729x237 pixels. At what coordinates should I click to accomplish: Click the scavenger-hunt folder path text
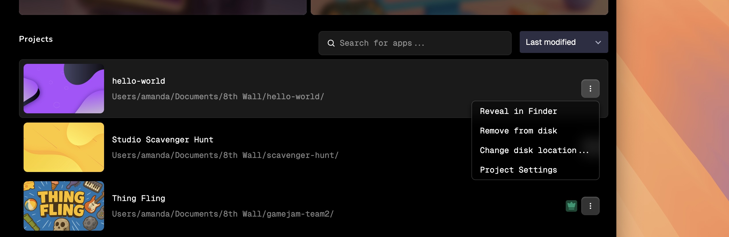click(225, 155)
